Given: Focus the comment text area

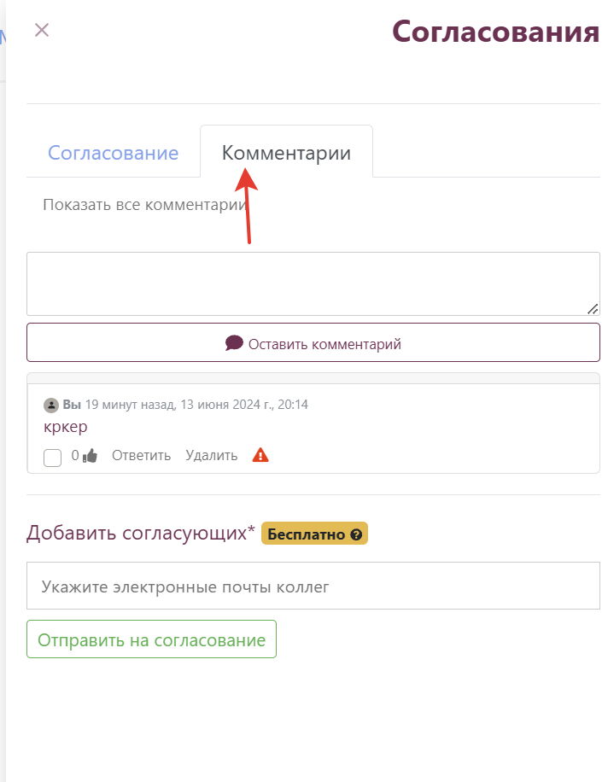Looking at the screenshot, I should 313,283.
